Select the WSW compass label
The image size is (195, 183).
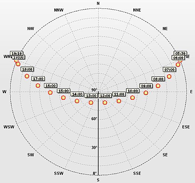9,127
